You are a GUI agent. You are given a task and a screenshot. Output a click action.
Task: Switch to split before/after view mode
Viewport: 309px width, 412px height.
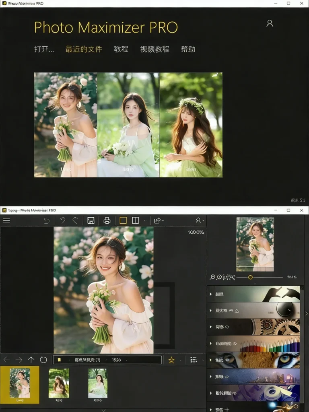(x=136, y=220)
